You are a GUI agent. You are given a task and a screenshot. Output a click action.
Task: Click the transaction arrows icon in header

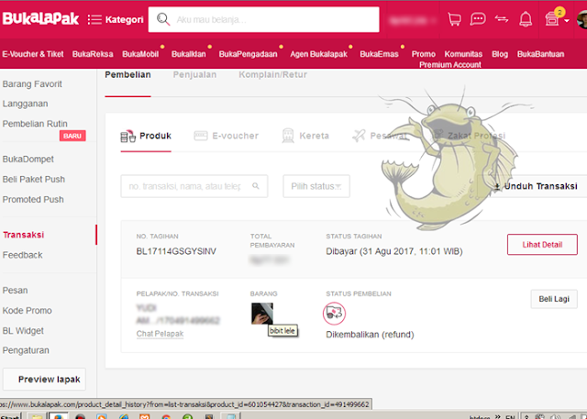tap(502, 18)
